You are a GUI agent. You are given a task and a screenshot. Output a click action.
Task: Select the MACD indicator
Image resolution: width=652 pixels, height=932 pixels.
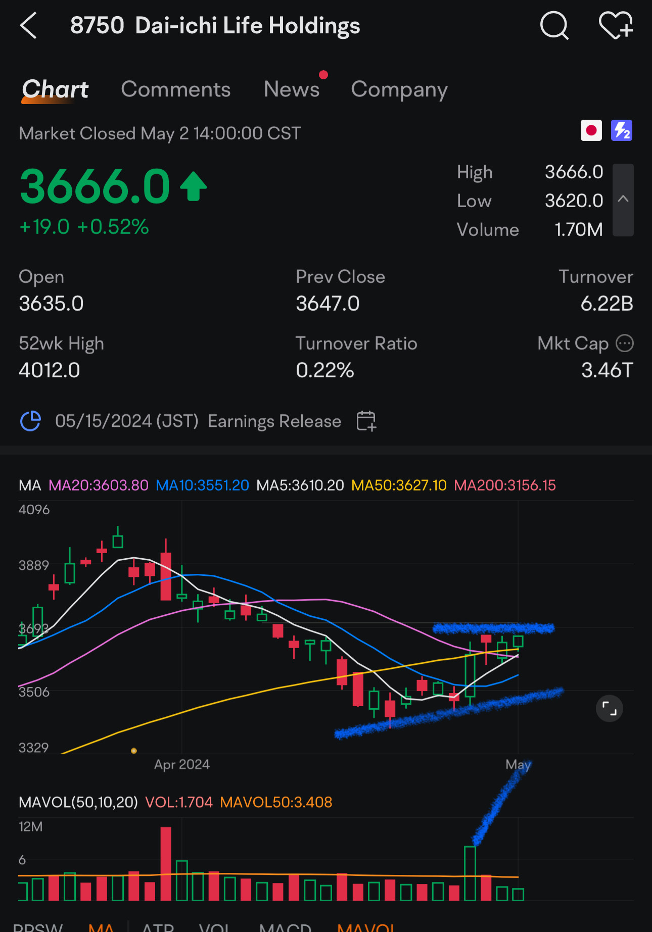click(x=285, y=927)
